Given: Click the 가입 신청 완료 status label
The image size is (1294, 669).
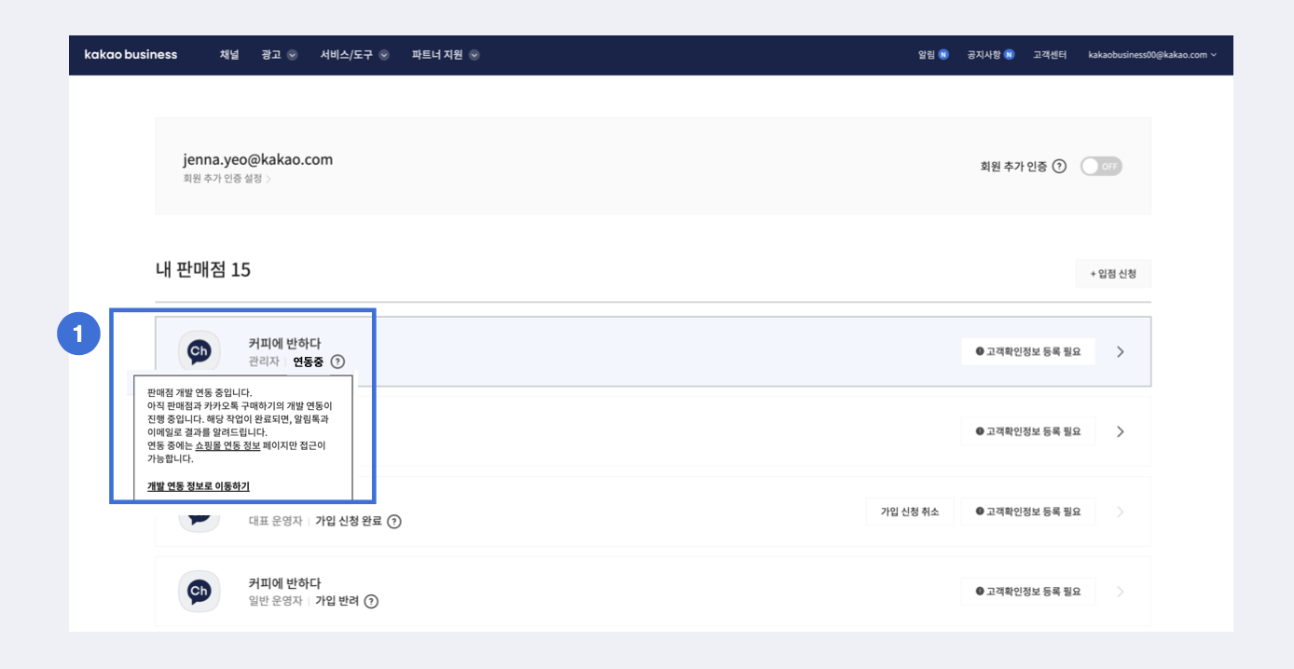Looking at the screenshot, I should tap(349, 521).
